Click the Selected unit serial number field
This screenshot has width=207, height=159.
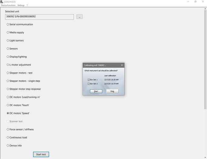39,17
